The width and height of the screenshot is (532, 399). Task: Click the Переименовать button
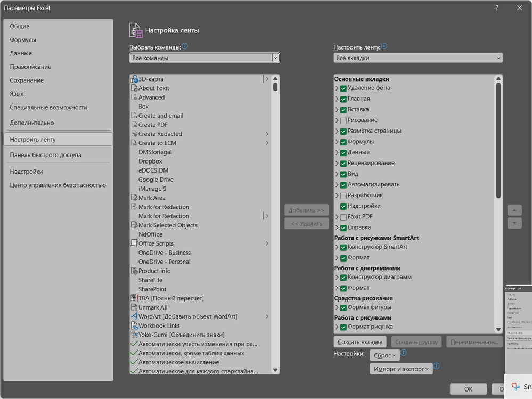pyautogui.click(x=474, y=342)
